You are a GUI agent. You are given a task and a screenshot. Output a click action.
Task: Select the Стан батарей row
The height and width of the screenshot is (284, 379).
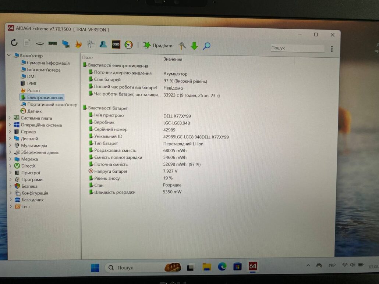[107, 80]
